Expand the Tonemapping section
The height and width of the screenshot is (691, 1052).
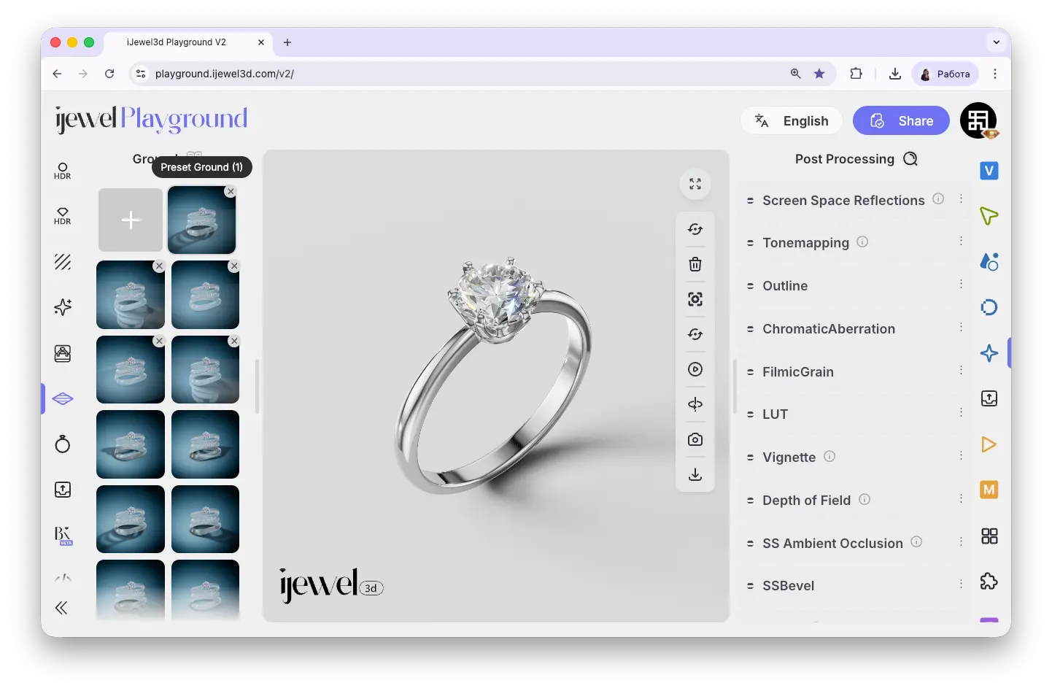[x=854, y=243]
